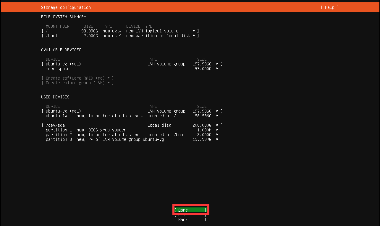
Task: Open arrow for /dev/sda local disk
Action: [x=217, y=125]
